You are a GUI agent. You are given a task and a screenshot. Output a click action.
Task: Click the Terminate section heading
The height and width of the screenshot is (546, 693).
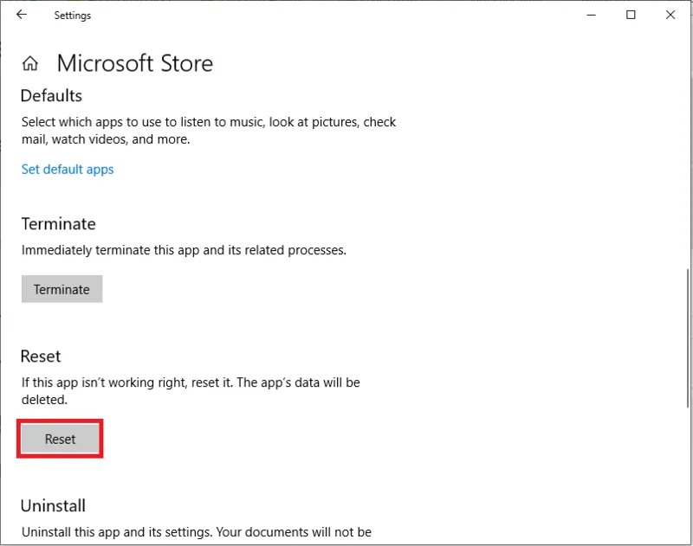click(x=59, y=224)
